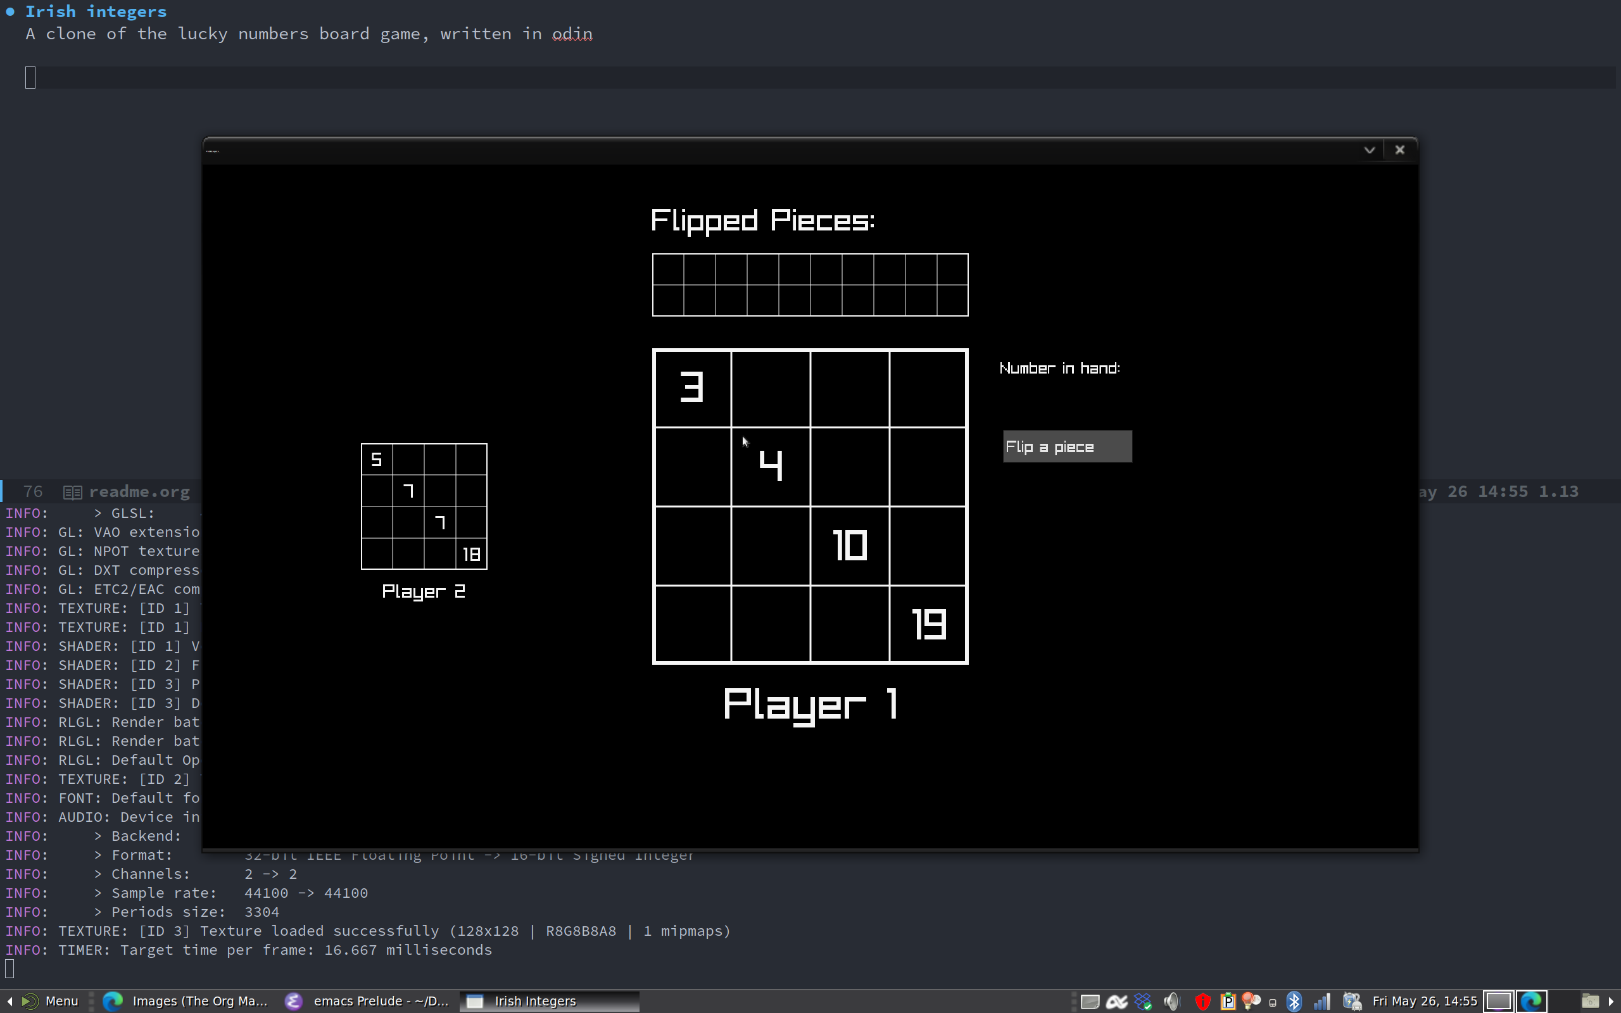Switch to the emacs Prelude taskbar window

tap(367, 1001)
